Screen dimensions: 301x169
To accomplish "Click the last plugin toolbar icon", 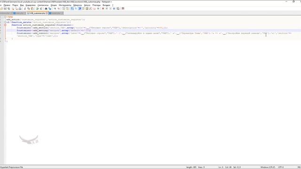I will coord(123,8).
